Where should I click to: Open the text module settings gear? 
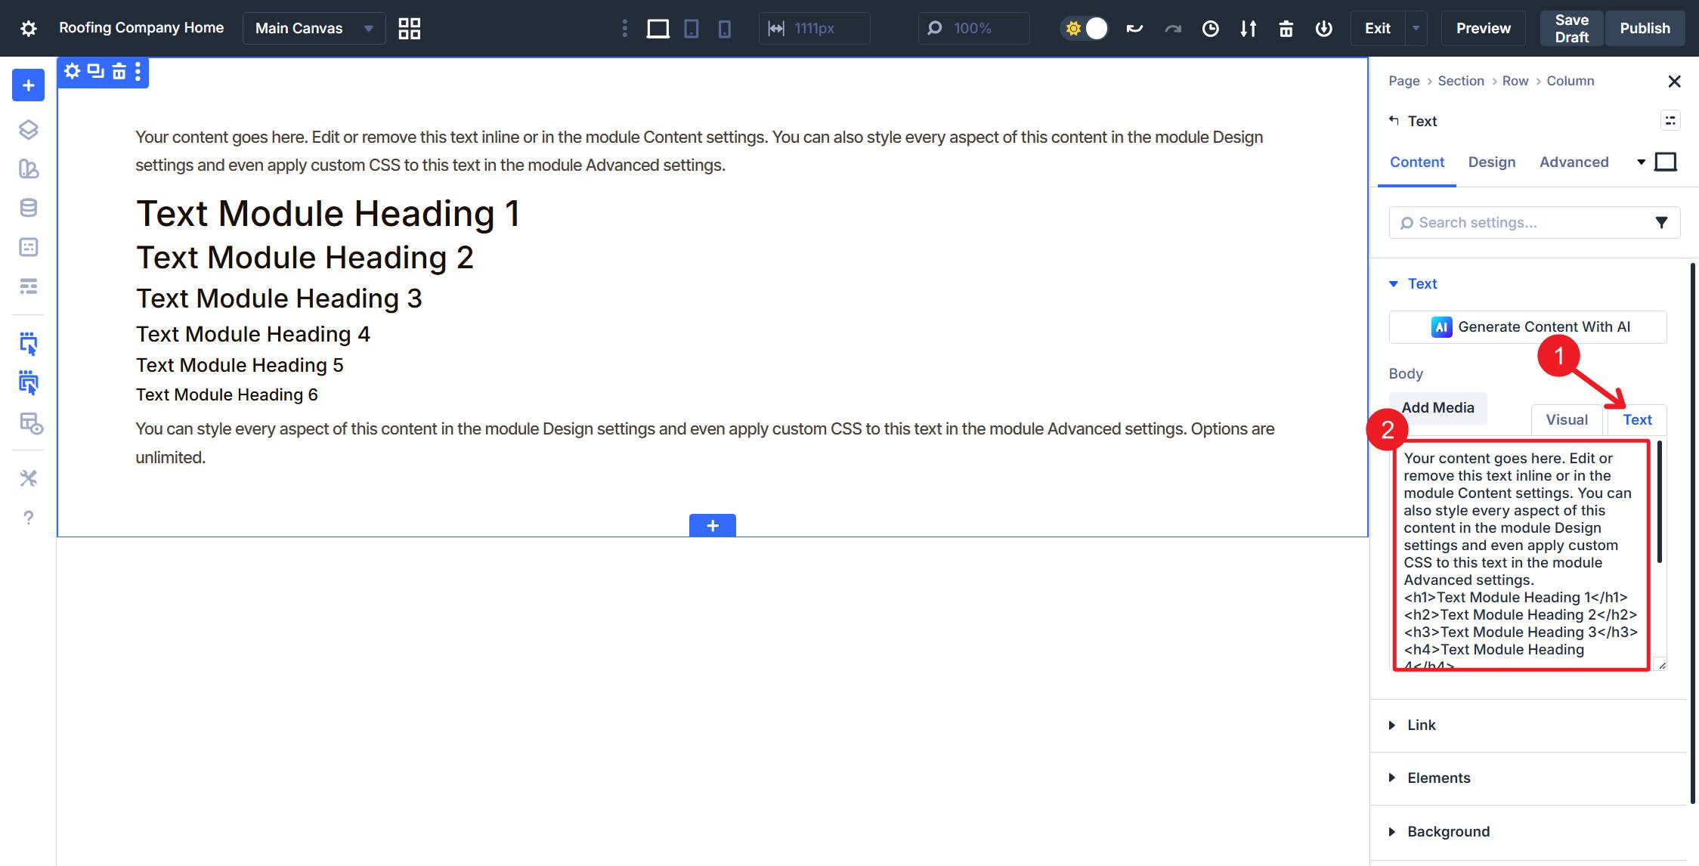[73, 72]
